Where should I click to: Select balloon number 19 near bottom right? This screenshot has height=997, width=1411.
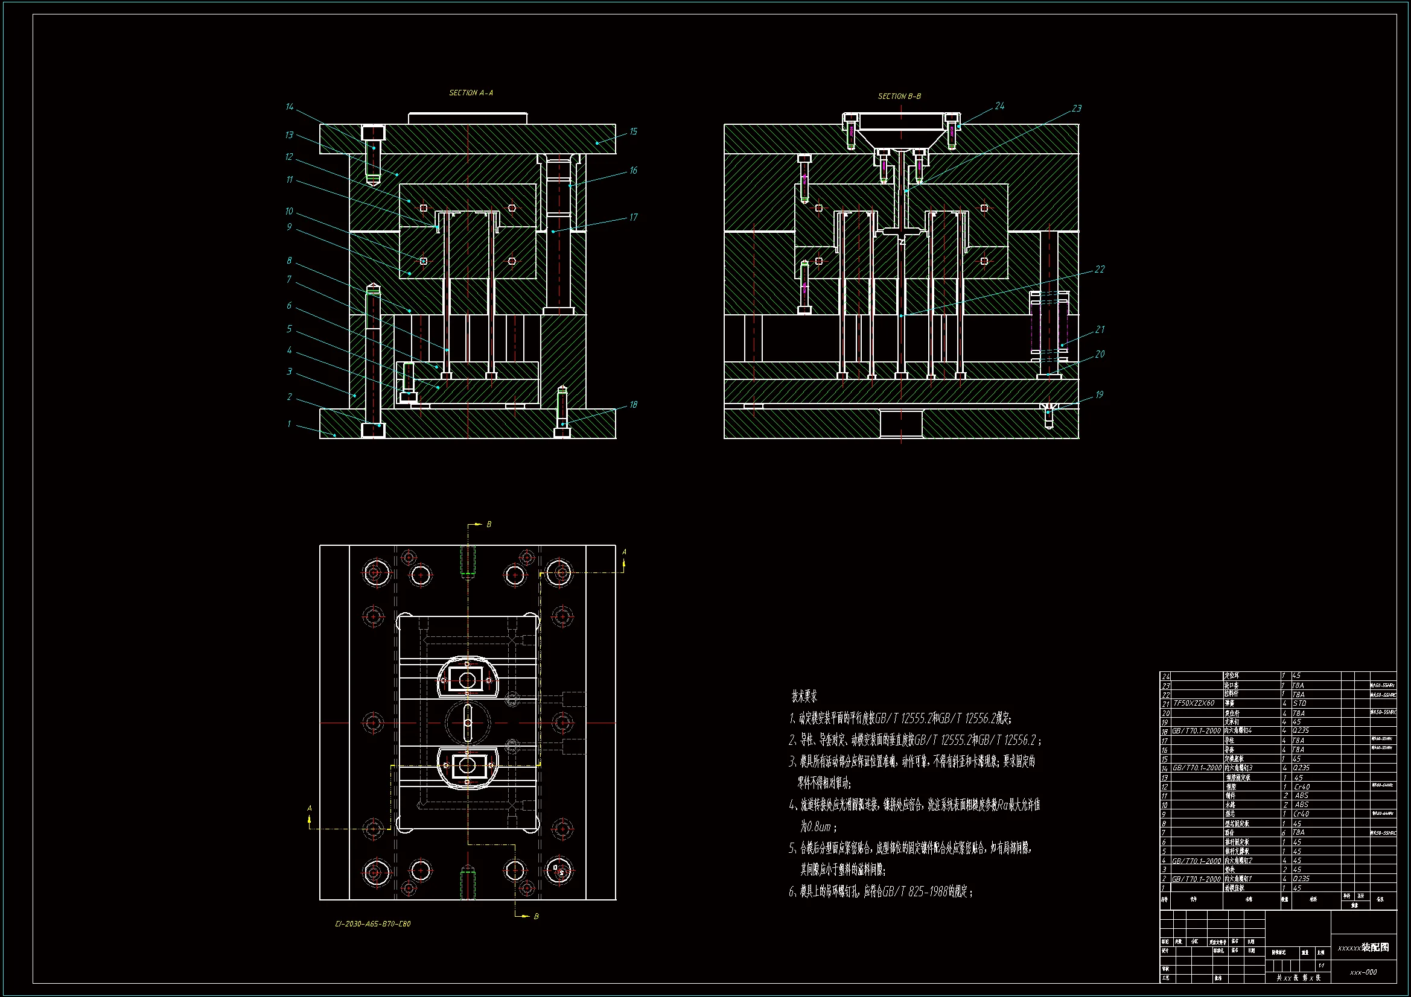click(1099, 395)
